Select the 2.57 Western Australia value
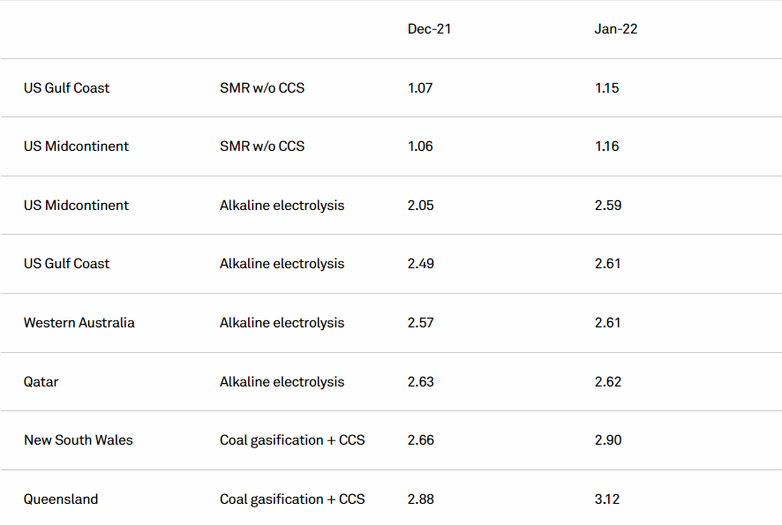This screenshot has width=782, height=525. click(421, 323)
